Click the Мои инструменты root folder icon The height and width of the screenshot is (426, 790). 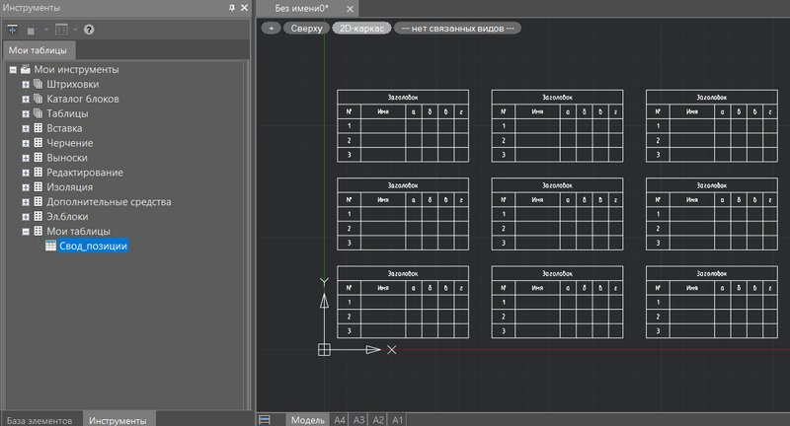tap(26, 69)
